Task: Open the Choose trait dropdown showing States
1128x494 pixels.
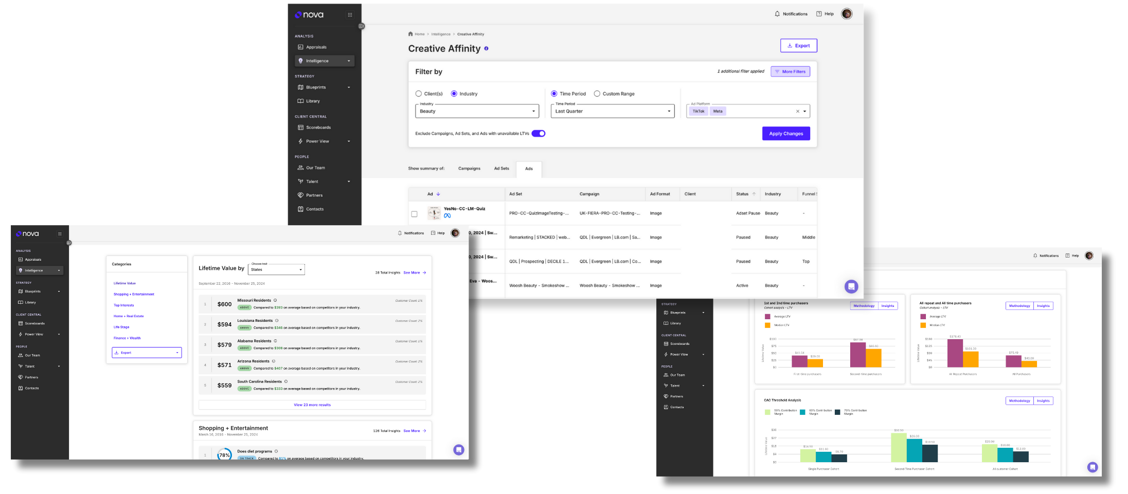Action: coord(276,270)
